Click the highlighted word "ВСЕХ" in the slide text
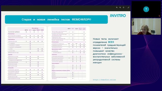Screen dimensions: 162x91 tap(111, 42)
